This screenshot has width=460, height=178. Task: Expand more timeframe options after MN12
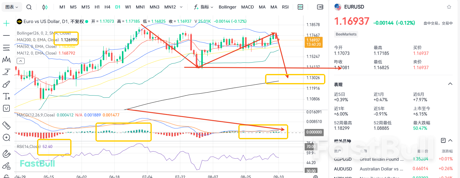pyautogui.click(x=182, y=7)
